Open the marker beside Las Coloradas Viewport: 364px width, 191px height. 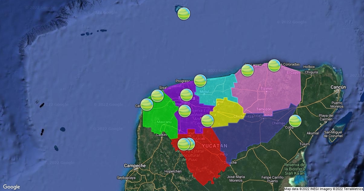tap(274, 65)
